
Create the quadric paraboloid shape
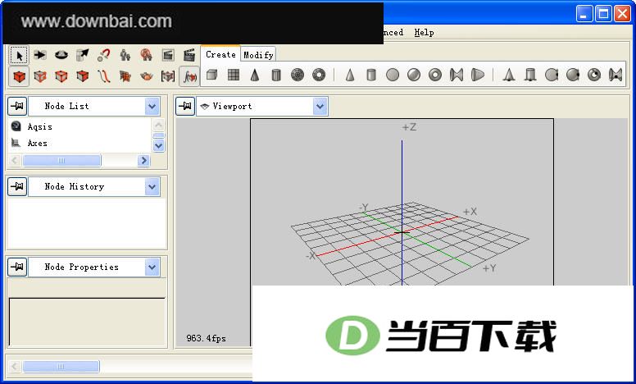click(478, 75)
